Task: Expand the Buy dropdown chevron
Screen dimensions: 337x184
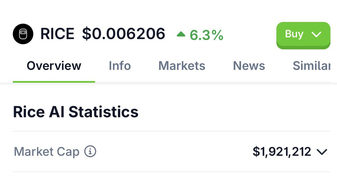Action: [316, 34]
